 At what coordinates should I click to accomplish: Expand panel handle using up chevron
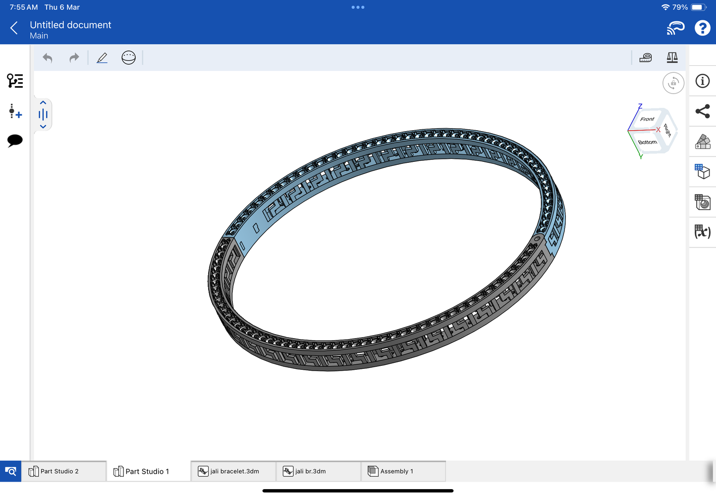coord(43,102)
